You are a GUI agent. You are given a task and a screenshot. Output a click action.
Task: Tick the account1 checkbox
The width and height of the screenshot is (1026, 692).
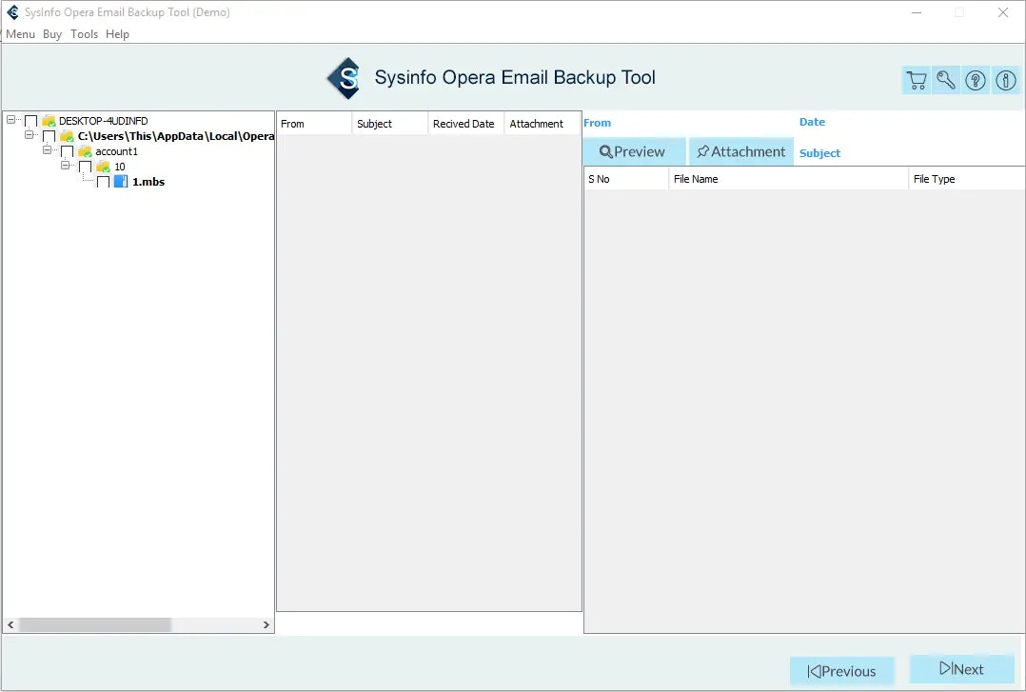(68, 152)
